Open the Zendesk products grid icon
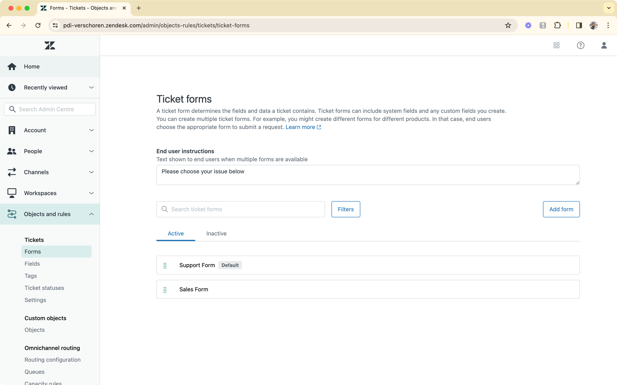Screen dimensions: 617x385 (556, 45)
